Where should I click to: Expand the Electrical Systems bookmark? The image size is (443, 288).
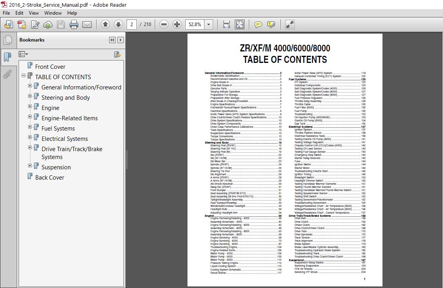click(x=30, y=137)
